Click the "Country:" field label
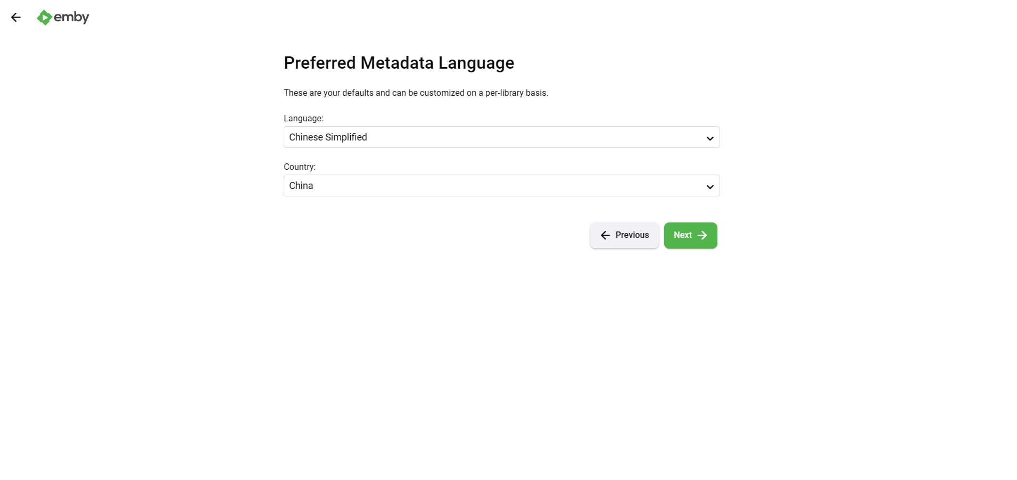The width and height of the screenshot is (1017, 480). coord(300,167)
